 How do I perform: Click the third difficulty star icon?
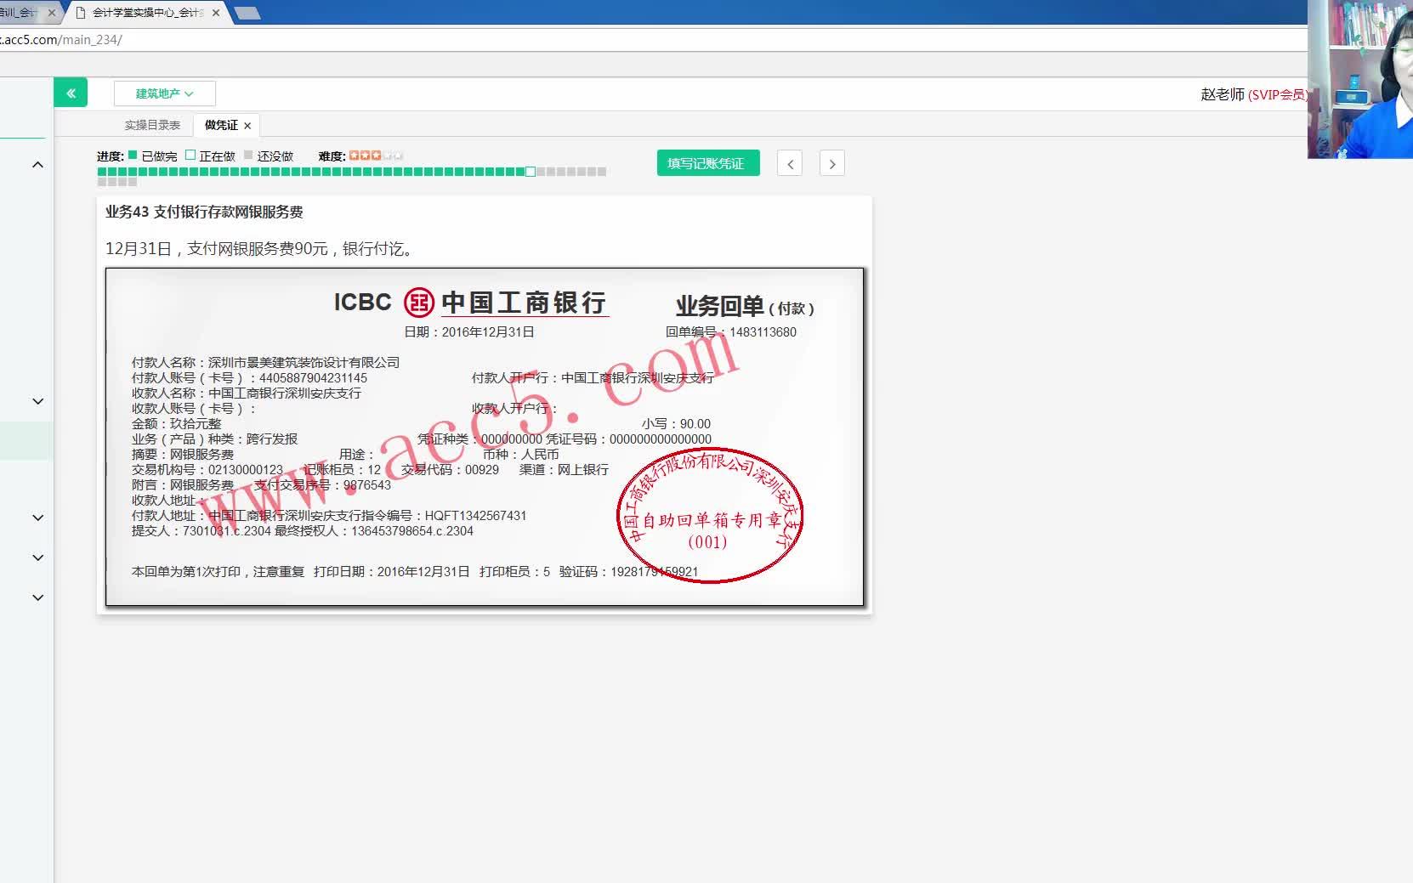point(377,156)
